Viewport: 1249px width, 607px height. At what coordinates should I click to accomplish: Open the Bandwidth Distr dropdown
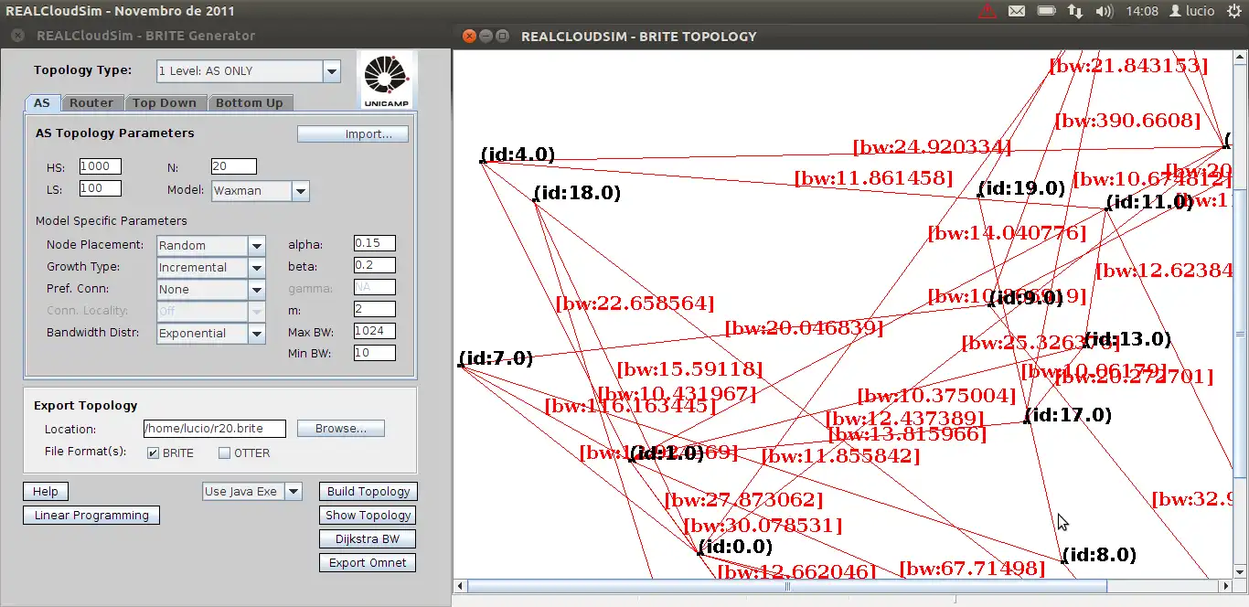pos(211,334)
